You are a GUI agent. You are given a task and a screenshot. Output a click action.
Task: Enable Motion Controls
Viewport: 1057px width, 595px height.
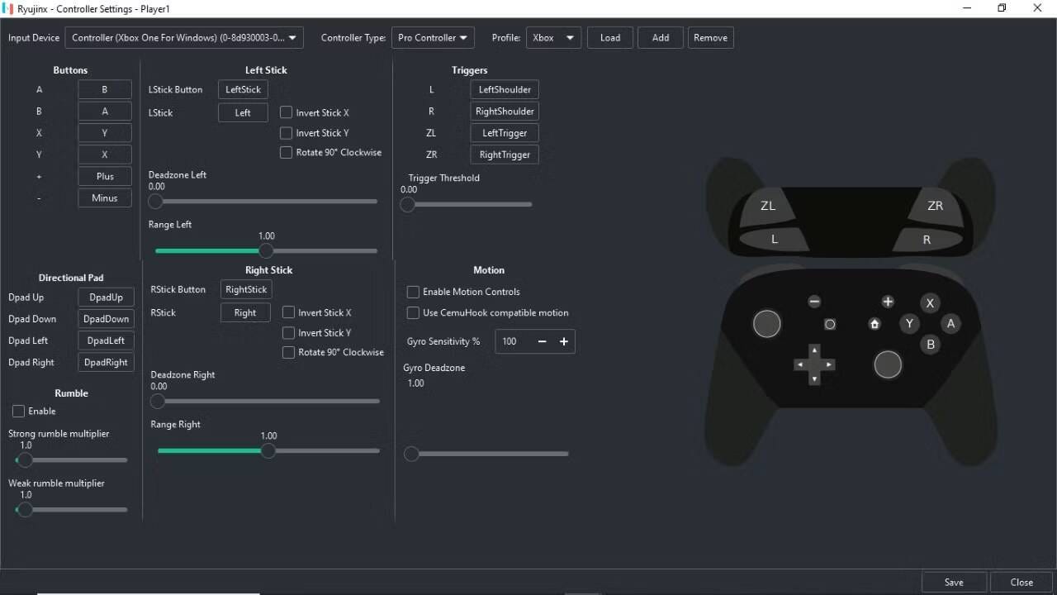[x=413, y=292]
